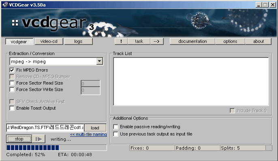
Task: Uncheck Fix MPEG Errors
Action: (x=12, y=70)
